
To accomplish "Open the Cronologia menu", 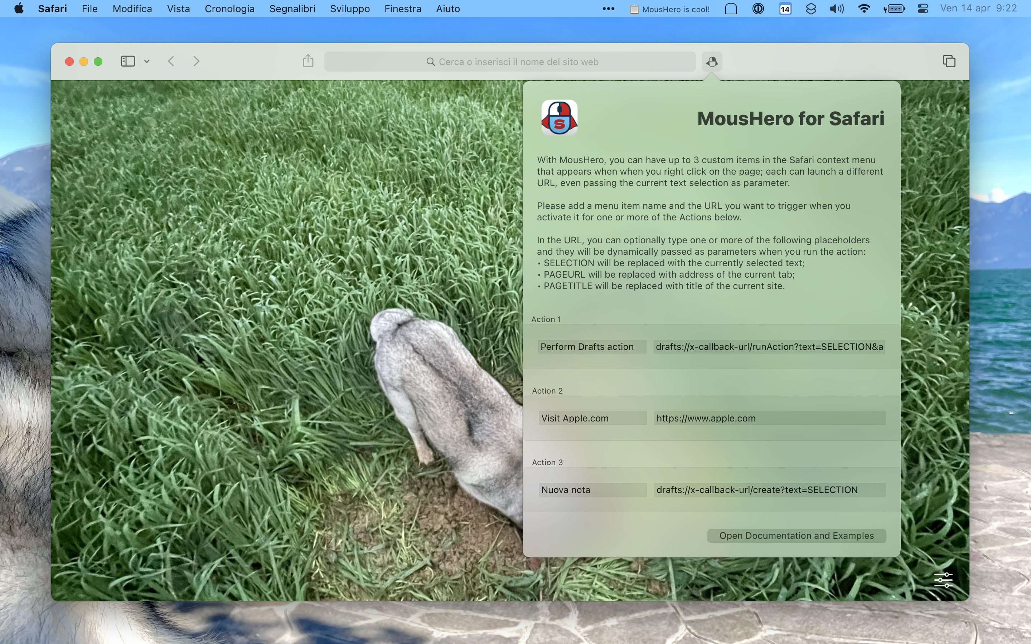I will [229, 9].
